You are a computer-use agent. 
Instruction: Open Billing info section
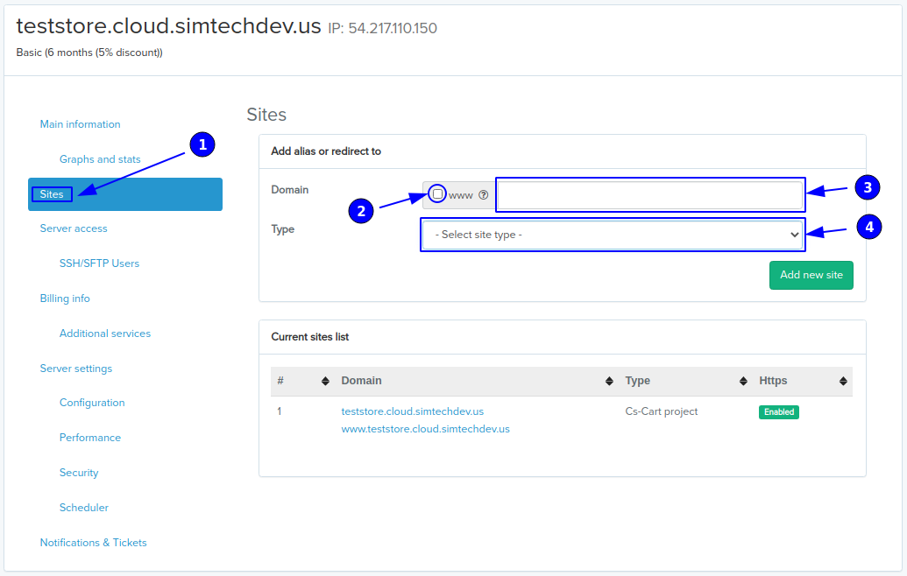pyautogui.click(x=65, y=299)
